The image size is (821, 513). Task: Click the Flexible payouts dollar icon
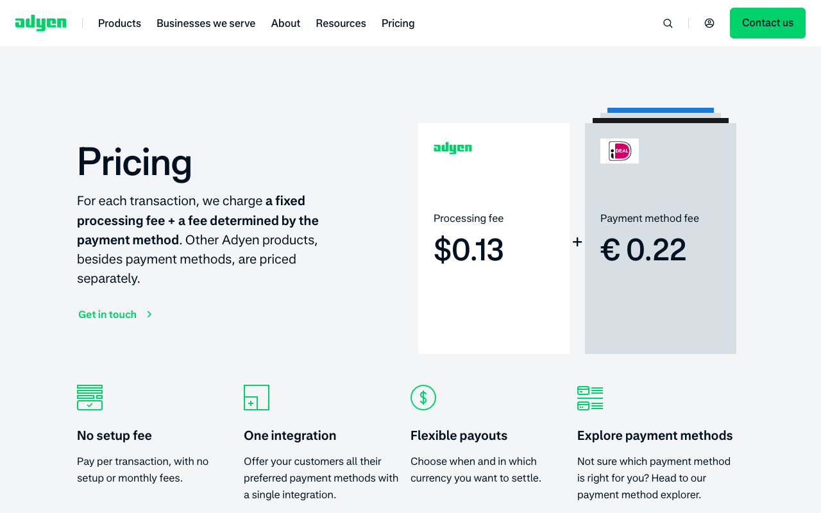pos(423,398)
